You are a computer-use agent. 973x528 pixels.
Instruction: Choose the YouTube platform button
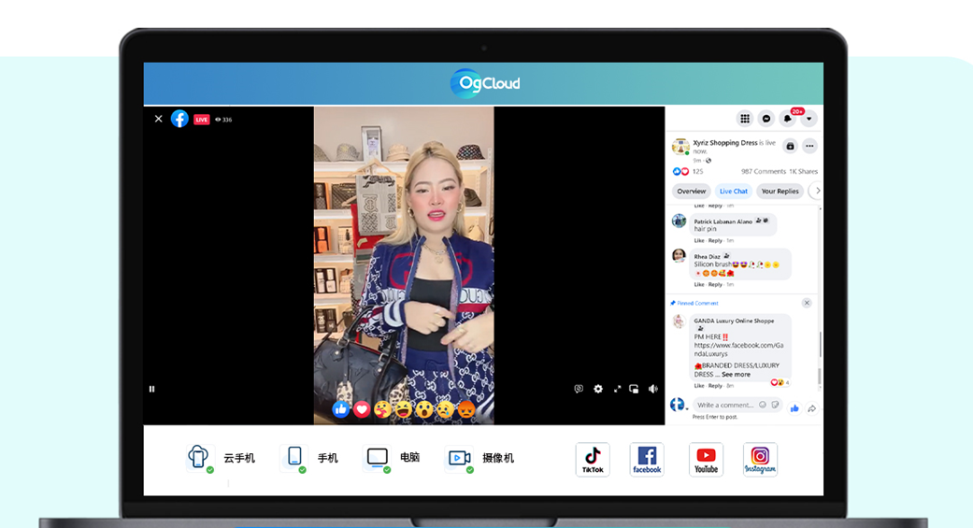tap(706, 460)
